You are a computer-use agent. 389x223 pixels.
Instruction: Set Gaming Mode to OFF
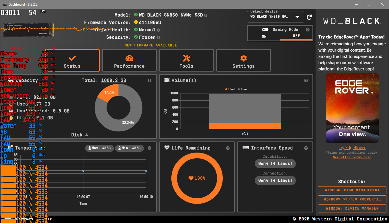[296, 36]
